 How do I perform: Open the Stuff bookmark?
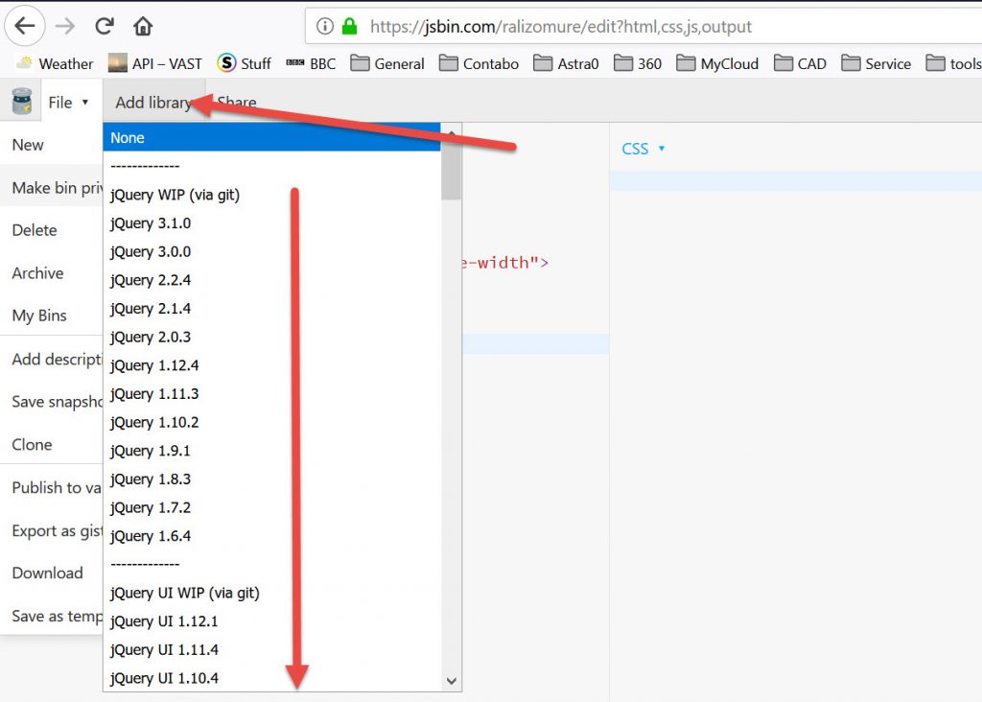[245, 63]
